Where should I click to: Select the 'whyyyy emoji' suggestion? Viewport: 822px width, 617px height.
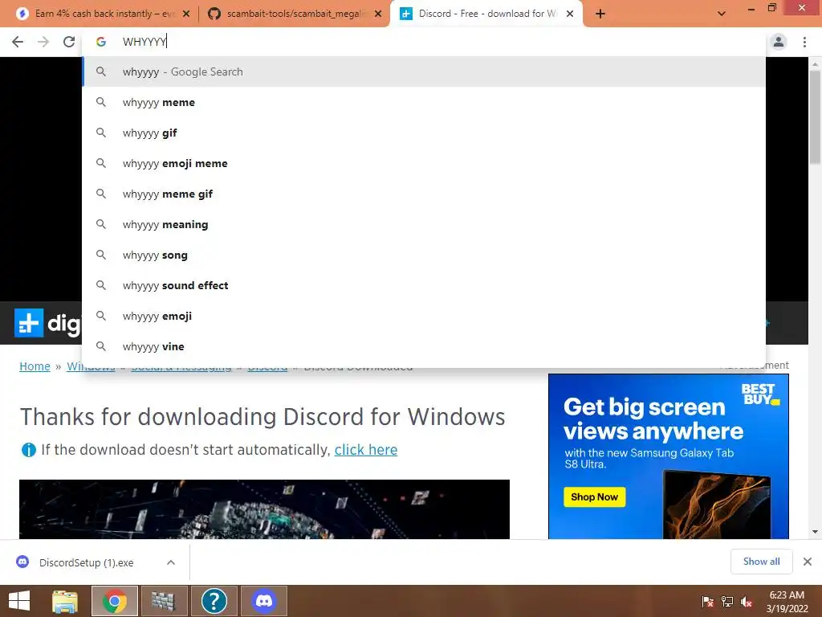[424, 316]
